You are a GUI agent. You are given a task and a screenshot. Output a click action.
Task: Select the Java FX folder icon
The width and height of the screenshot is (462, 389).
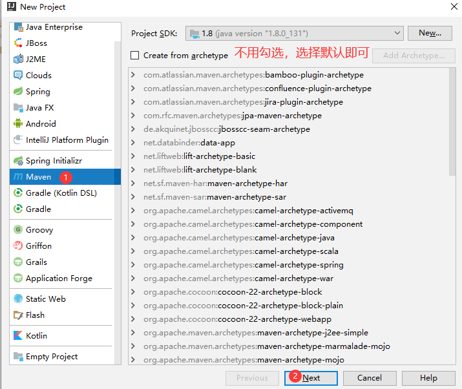coord(18,107)
